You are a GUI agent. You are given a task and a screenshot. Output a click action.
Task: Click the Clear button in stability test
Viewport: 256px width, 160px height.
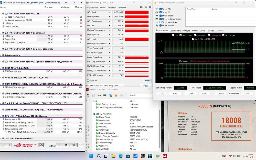click(191, 93)
